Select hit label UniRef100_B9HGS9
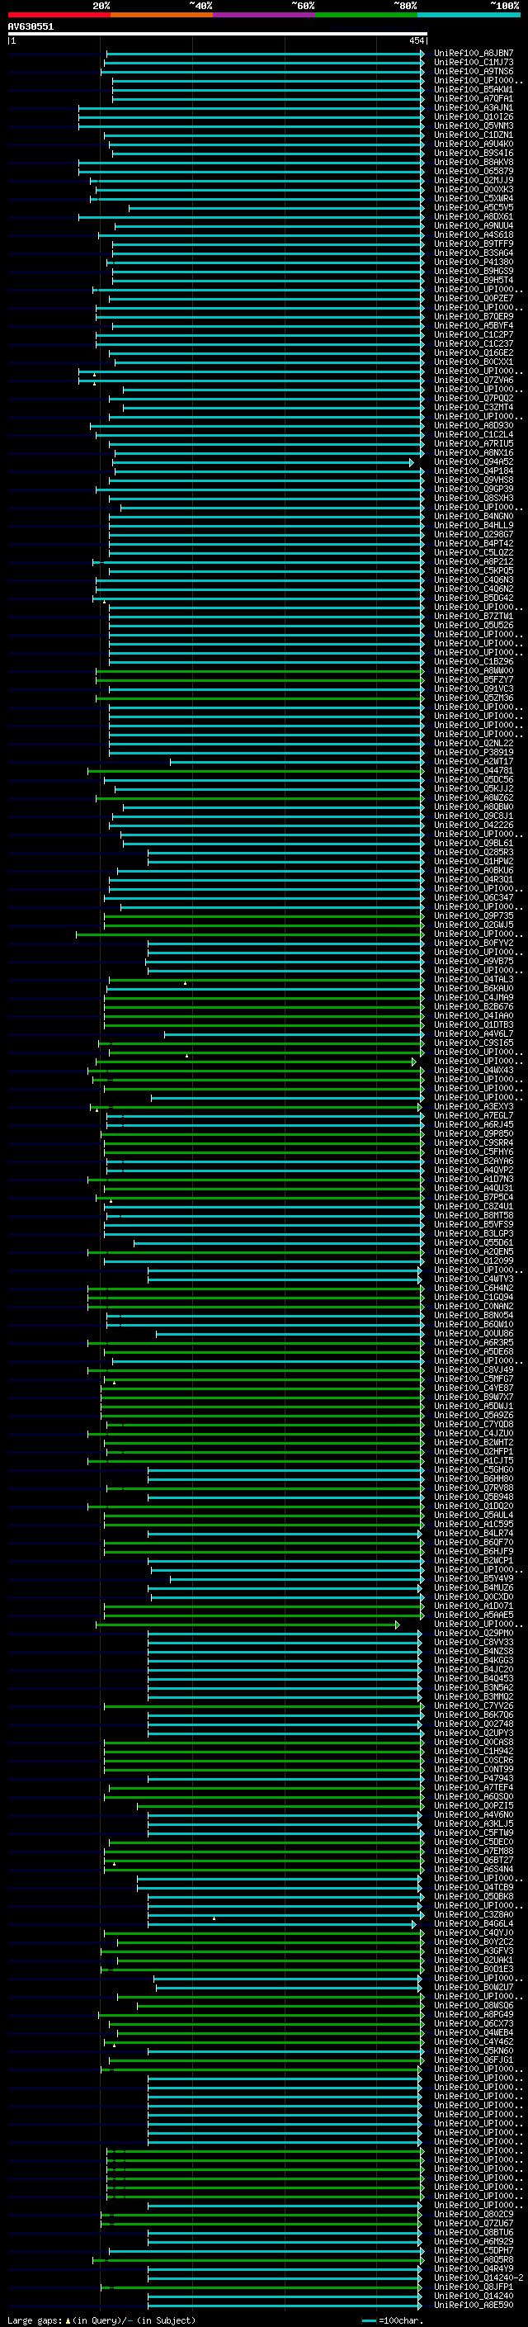 click(x=474, y=271)
